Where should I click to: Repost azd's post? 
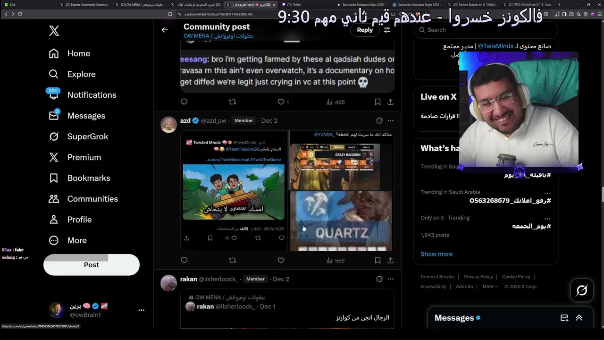click(x=232, y=260)
